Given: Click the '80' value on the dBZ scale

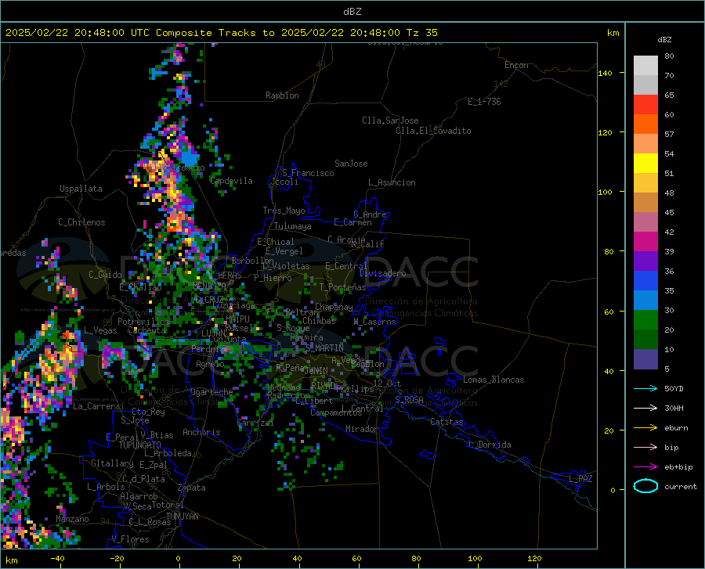Looking at the screenshot, I should (669, 56).
